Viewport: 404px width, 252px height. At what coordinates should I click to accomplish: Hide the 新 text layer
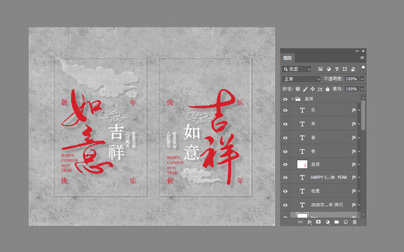pyautogui.click(x=285, y=138)
